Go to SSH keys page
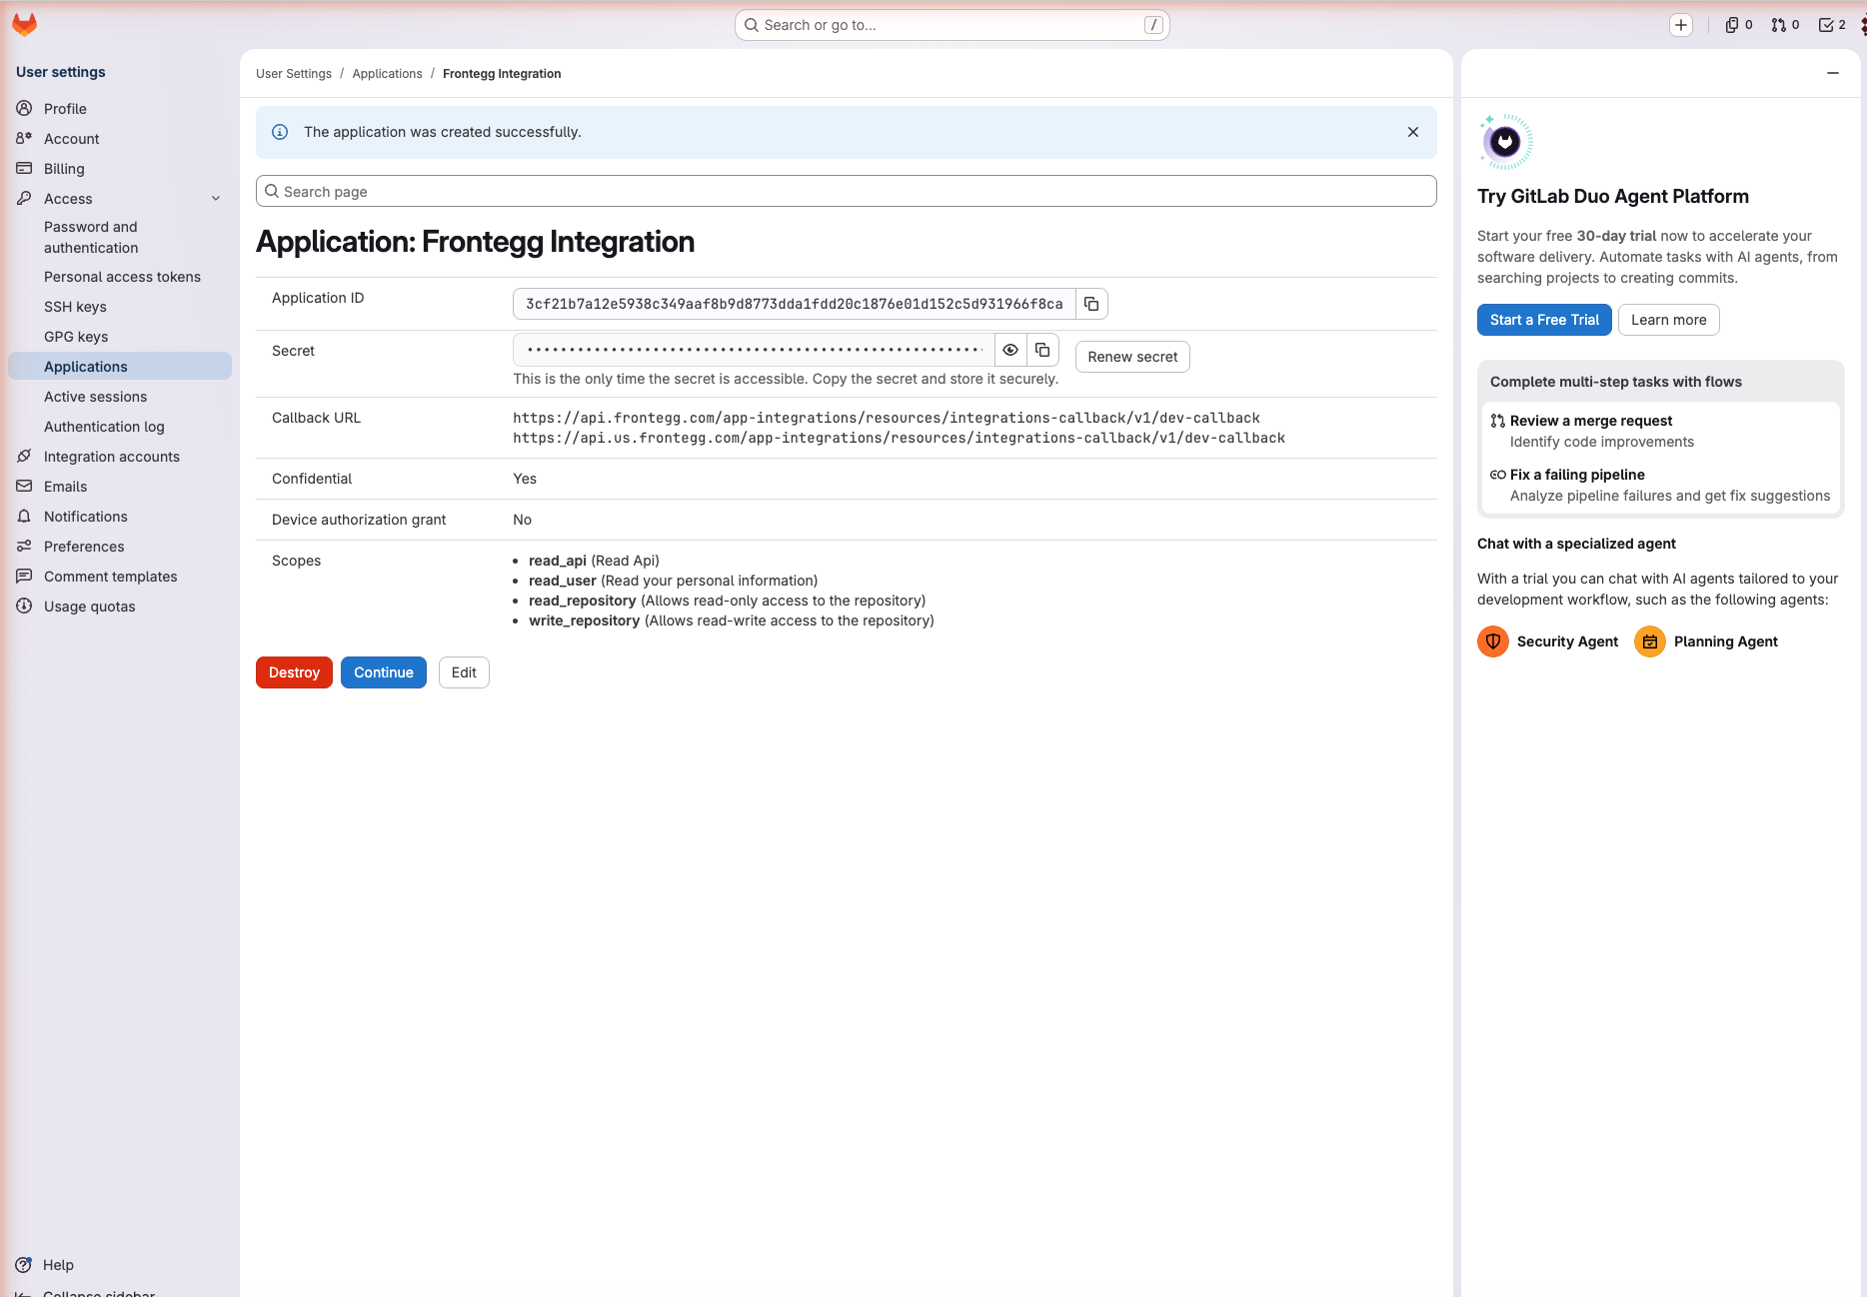Viewport: 1867px width, 1297px height. click(x=75, y=307)
